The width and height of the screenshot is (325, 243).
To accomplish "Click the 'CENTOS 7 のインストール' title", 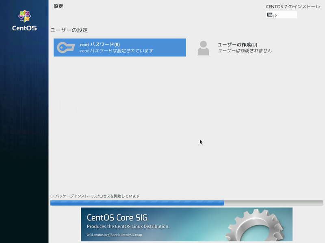I will pos(293,6).
